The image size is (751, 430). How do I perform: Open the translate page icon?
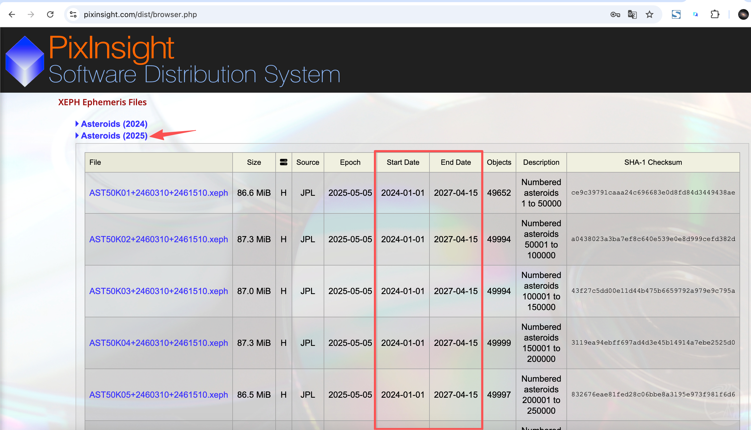[x=632, y=14]
